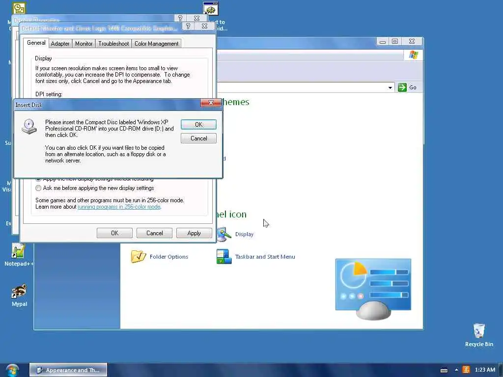Select Ask me before applying new display settings
Image resolution: width=503 pixels, height=377 pixels.
pos(38,188)
